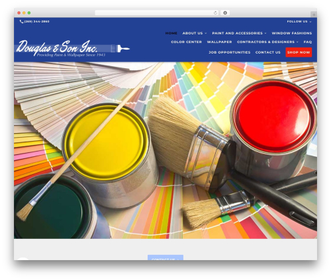
Task: Open the About Us menu item
Action: (193, 33)
